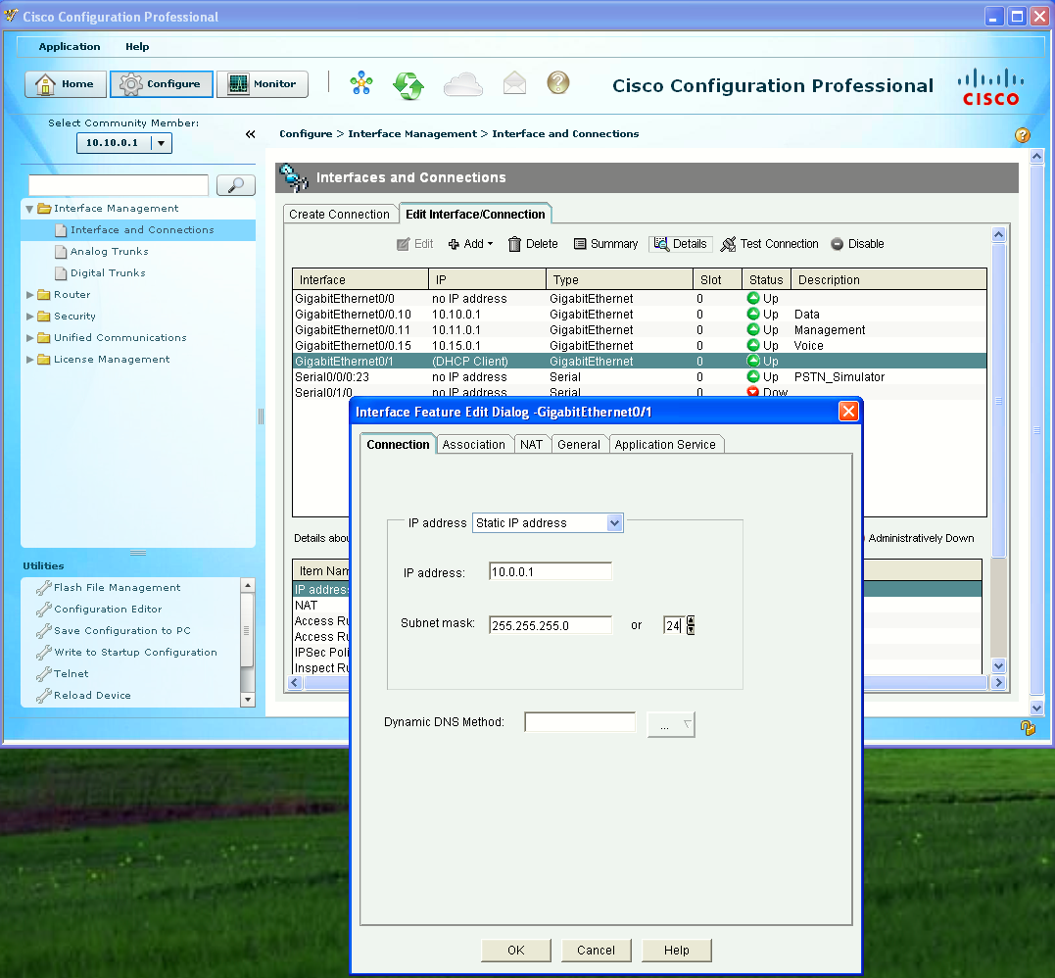Focus the left pane search field

tap(119, 185)
